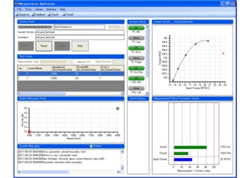Click the green OK indicator above TC SysFreq
The image size is (250, 178).
136,68
